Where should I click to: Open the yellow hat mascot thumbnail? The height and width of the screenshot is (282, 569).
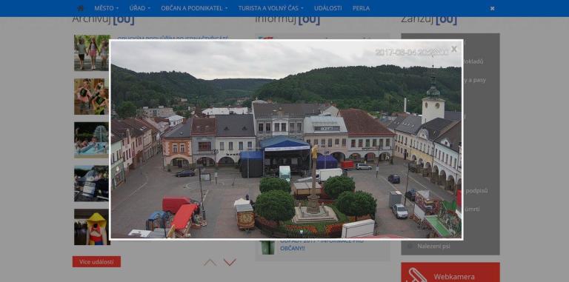coord(92,227)
